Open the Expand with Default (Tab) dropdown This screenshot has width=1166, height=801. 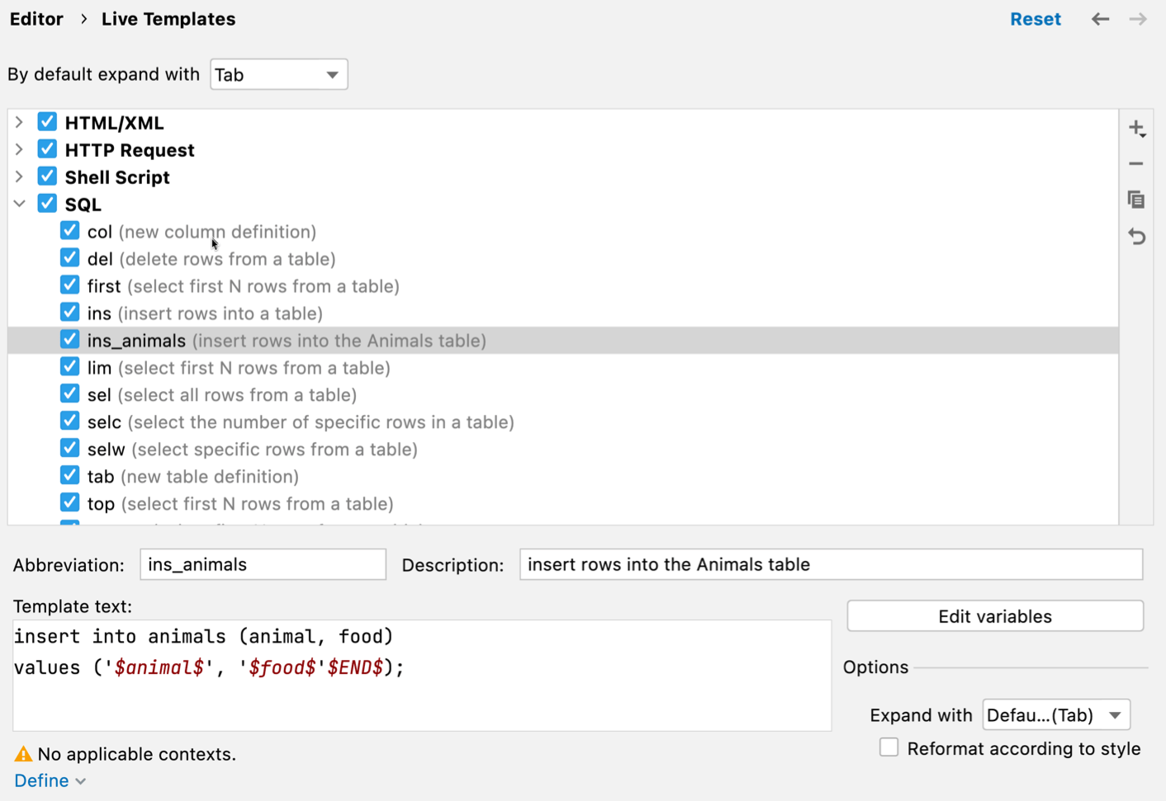(1055, 715)
